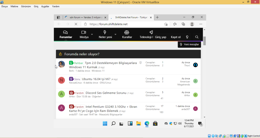The width and height of the screenshot is (260, 138).
Task: Click the Microsoft Edge taskbar icon
Action: point(147,123)
